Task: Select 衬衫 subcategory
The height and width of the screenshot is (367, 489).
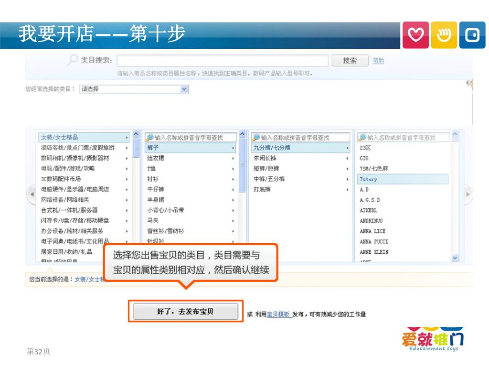Action: pos(153,179)
